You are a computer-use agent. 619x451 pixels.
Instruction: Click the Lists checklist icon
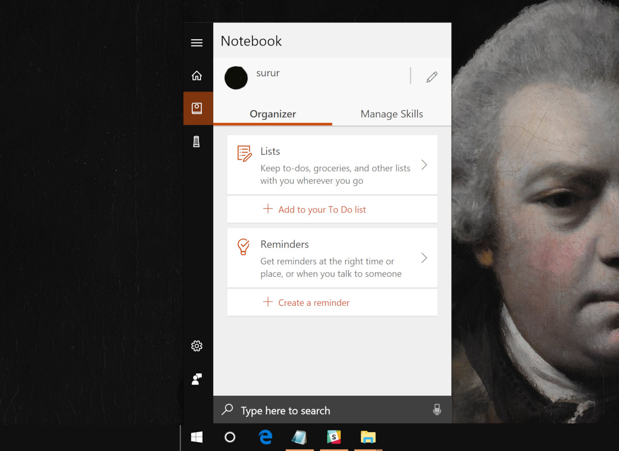pos(245,154)
